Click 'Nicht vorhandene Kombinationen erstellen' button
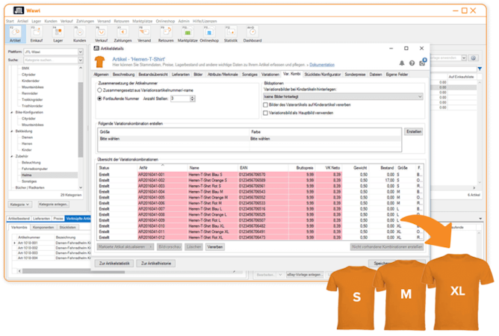 [387, 247]
